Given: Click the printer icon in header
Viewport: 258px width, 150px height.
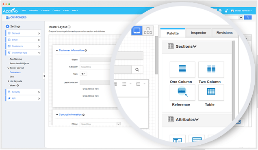Looking at the screenshot, I should pyautogui.click(x=220, y=11).
